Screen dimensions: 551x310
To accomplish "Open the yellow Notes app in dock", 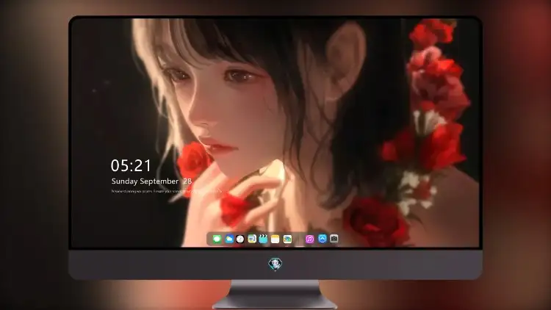I will pyautogui.click(x=275, y=239).
